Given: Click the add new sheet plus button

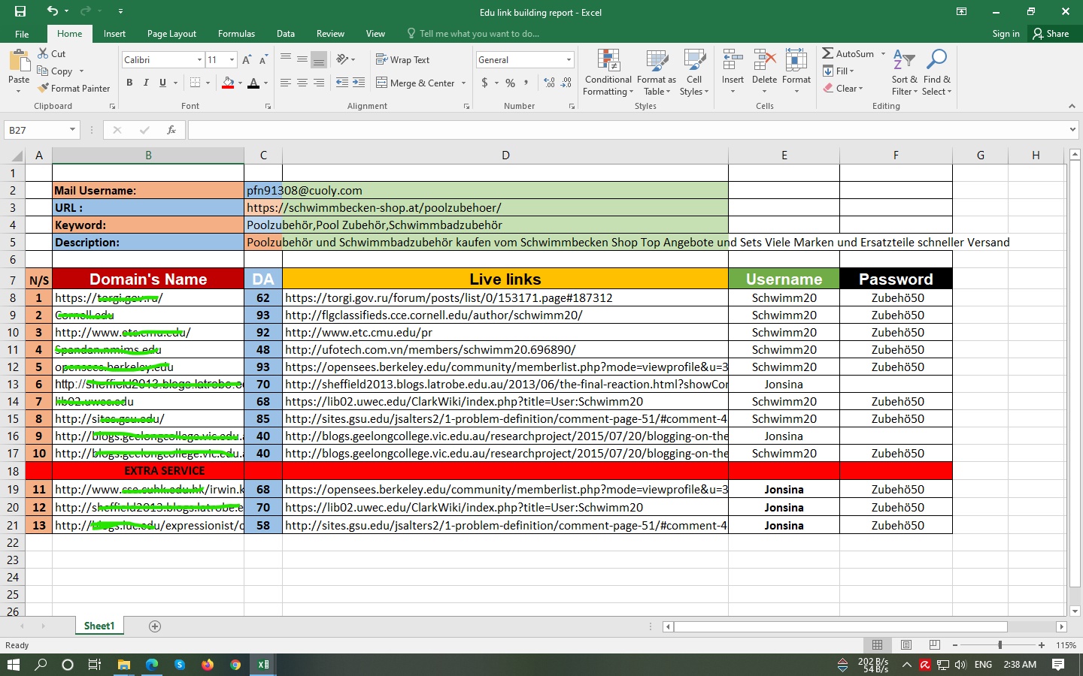Looking at the screenshot, I should (x=155, y=626).
